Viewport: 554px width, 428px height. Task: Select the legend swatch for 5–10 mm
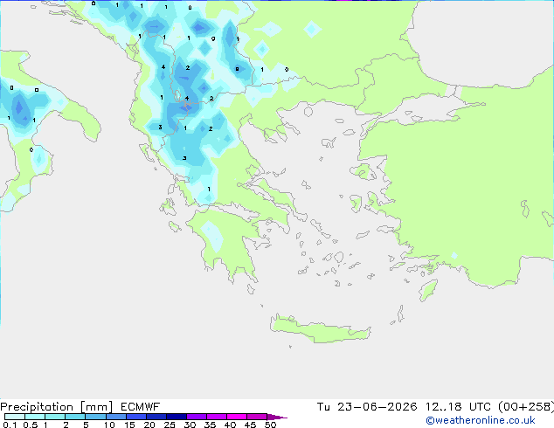coord(95,417)
